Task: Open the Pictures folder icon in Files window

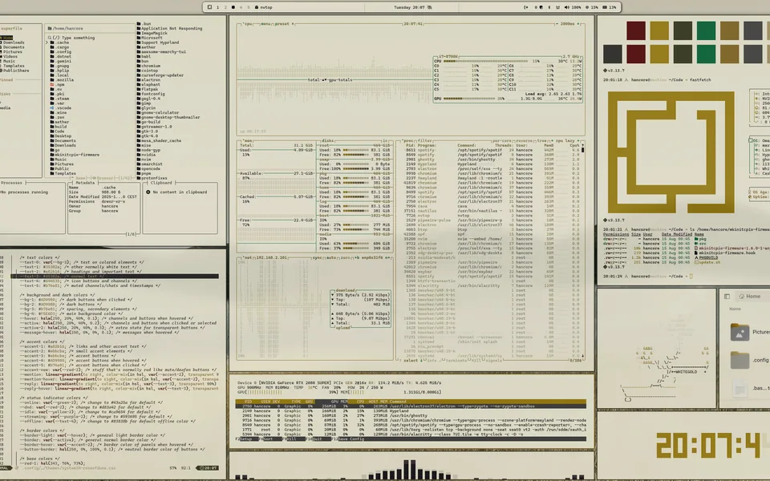Action: tap(740, 332)
